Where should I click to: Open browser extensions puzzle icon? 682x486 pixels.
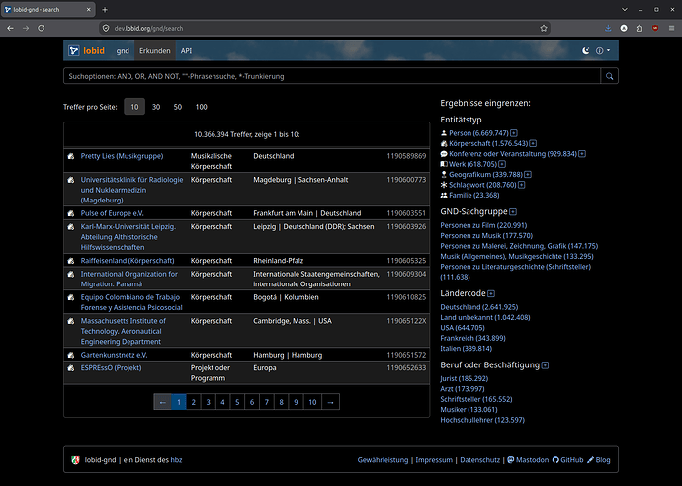click(x=639, y=28)
